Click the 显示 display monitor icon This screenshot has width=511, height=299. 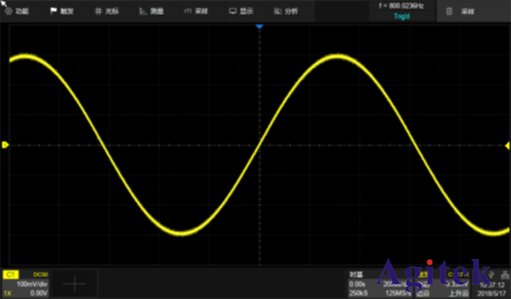tap(241, 11)
